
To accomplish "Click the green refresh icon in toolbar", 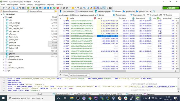I will 28,8.
